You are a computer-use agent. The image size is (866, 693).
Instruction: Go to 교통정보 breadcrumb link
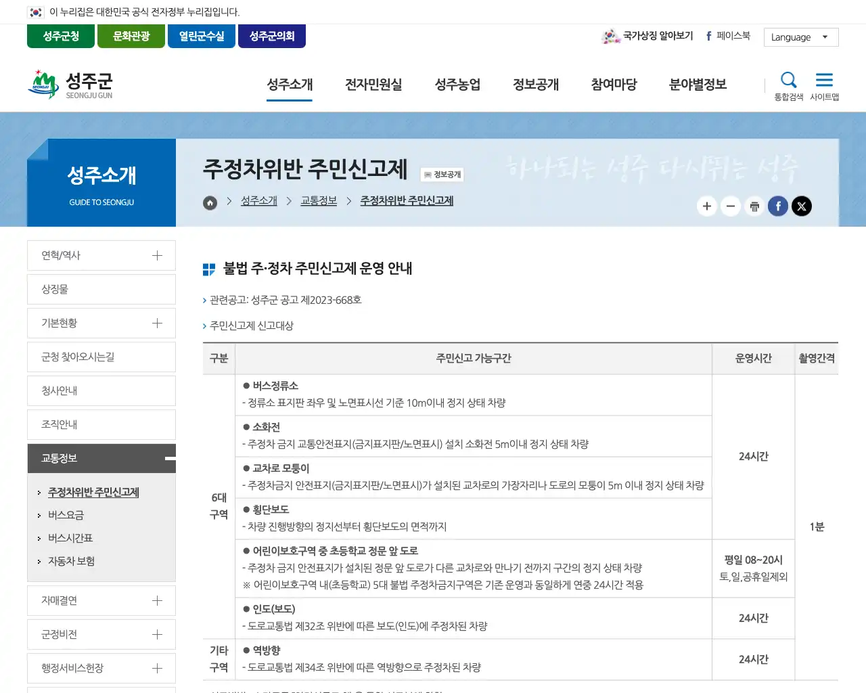tap(319, 201)
